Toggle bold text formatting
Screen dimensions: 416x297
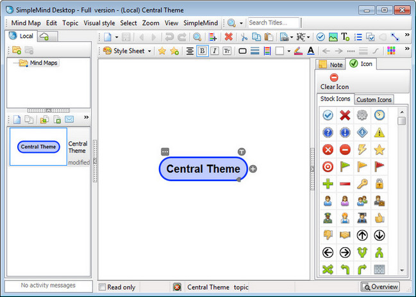coord(203,51)
